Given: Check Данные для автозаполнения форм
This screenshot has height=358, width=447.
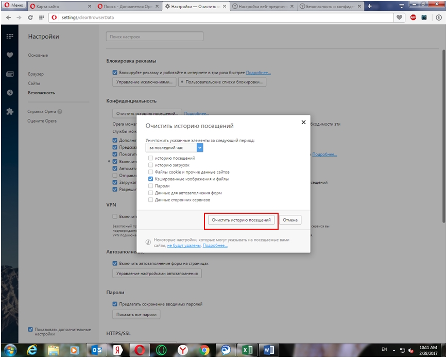Looking at the screenshot, I should 150,193.
